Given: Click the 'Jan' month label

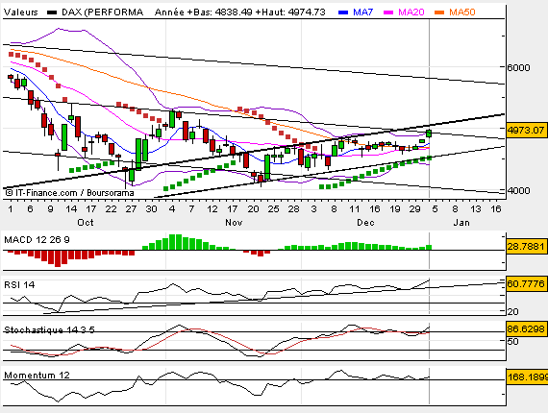Looking at the screenshot, I should (461, 223).
